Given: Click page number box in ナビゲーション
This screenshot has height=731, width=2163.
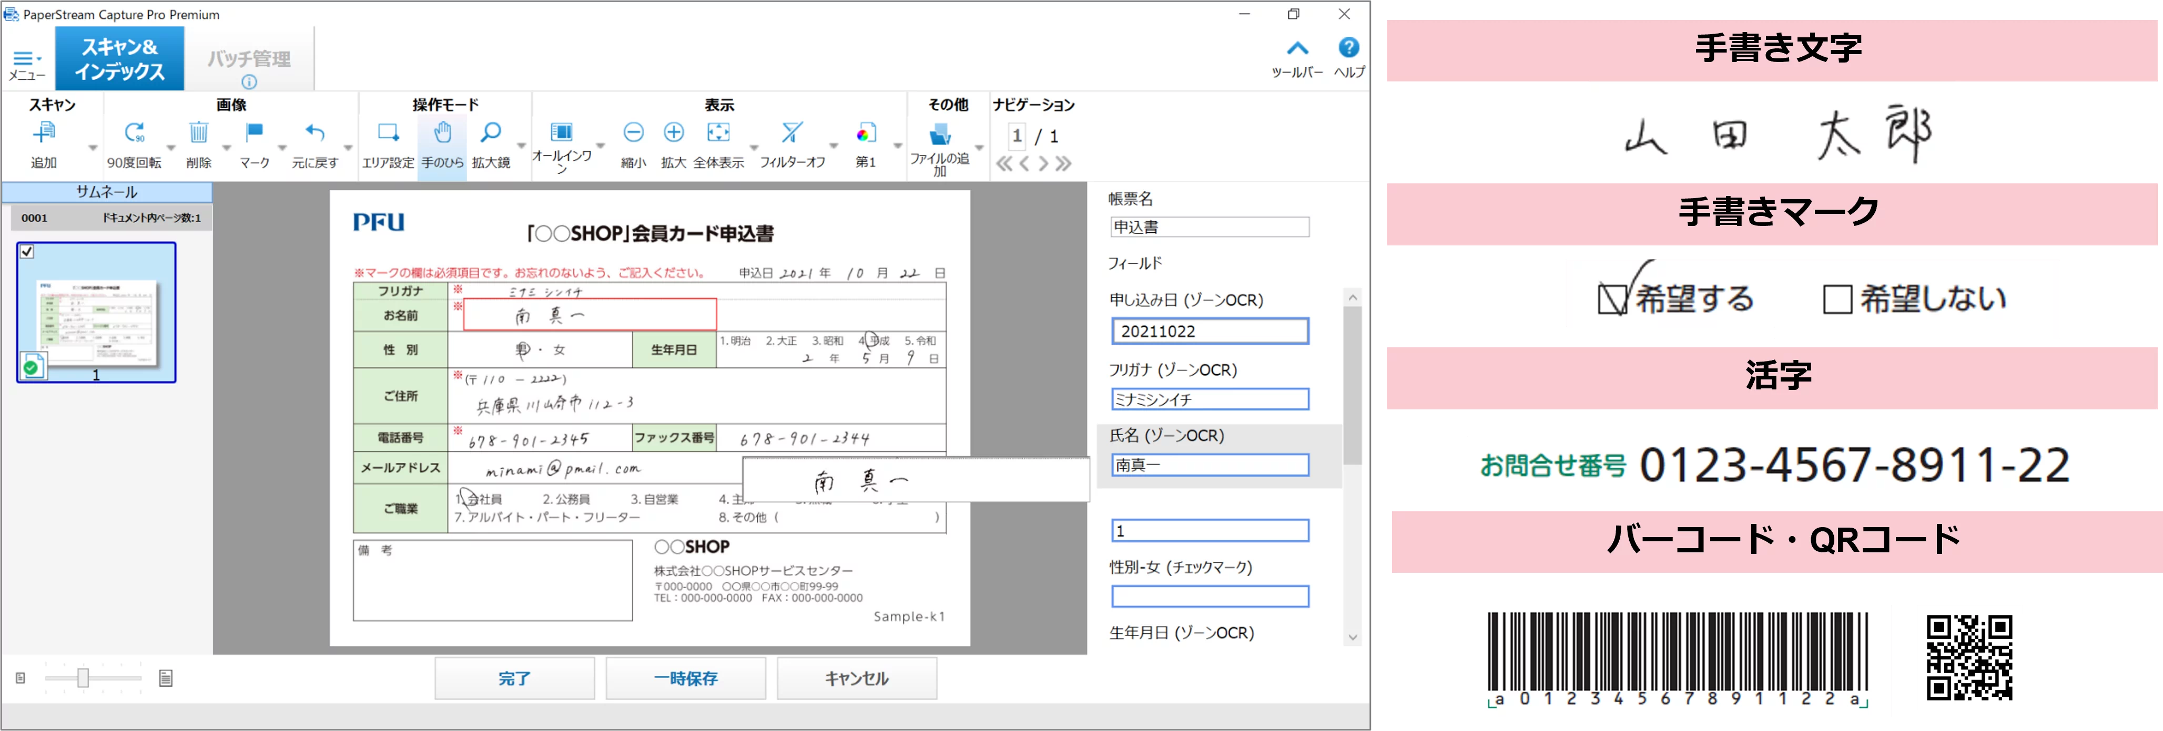Looking at the screenshot, I should click(x=1016, y=135).
